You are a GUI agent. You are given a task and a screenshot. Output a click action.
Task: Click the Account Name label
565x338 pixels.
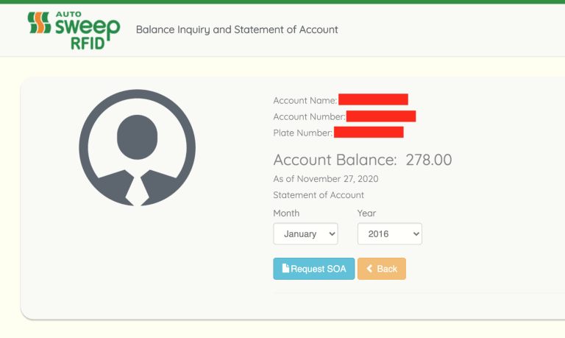[305, 100]
